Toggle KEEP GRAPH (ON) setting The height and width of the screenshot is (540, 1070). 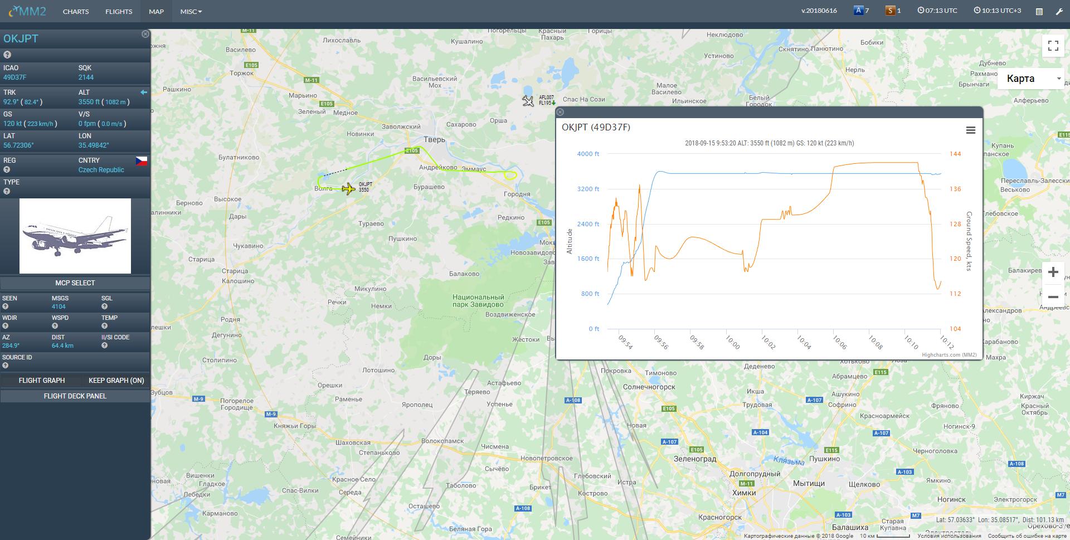pos(116,381)
